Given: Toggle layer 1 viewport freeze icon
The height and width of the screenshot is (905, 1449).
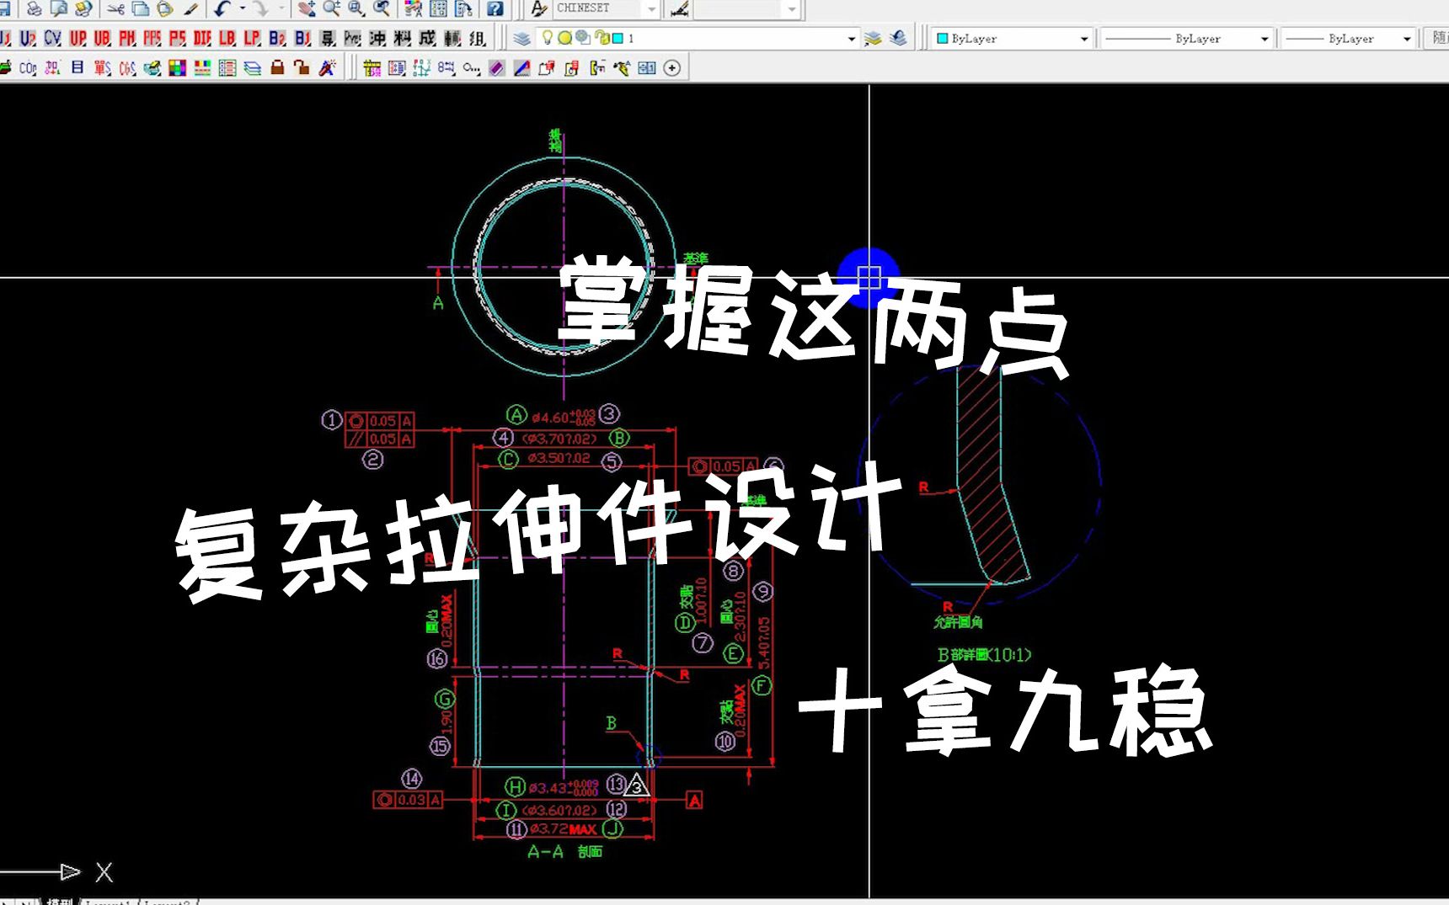Looking at the screenshot, I should pos(582,38).
